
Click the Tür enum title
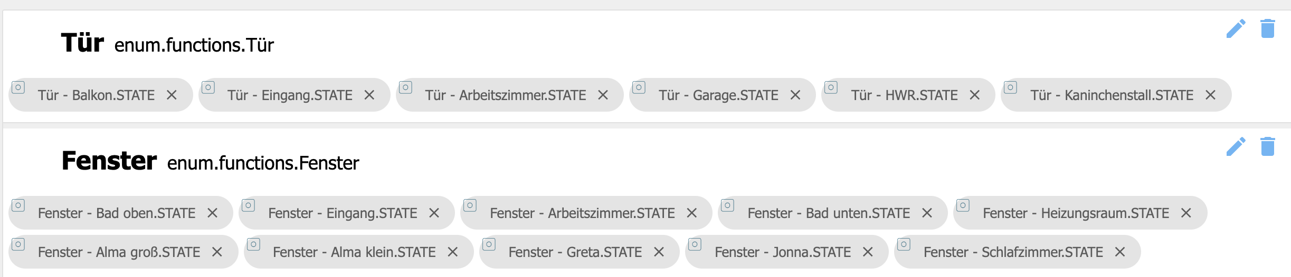pos(82,43)
